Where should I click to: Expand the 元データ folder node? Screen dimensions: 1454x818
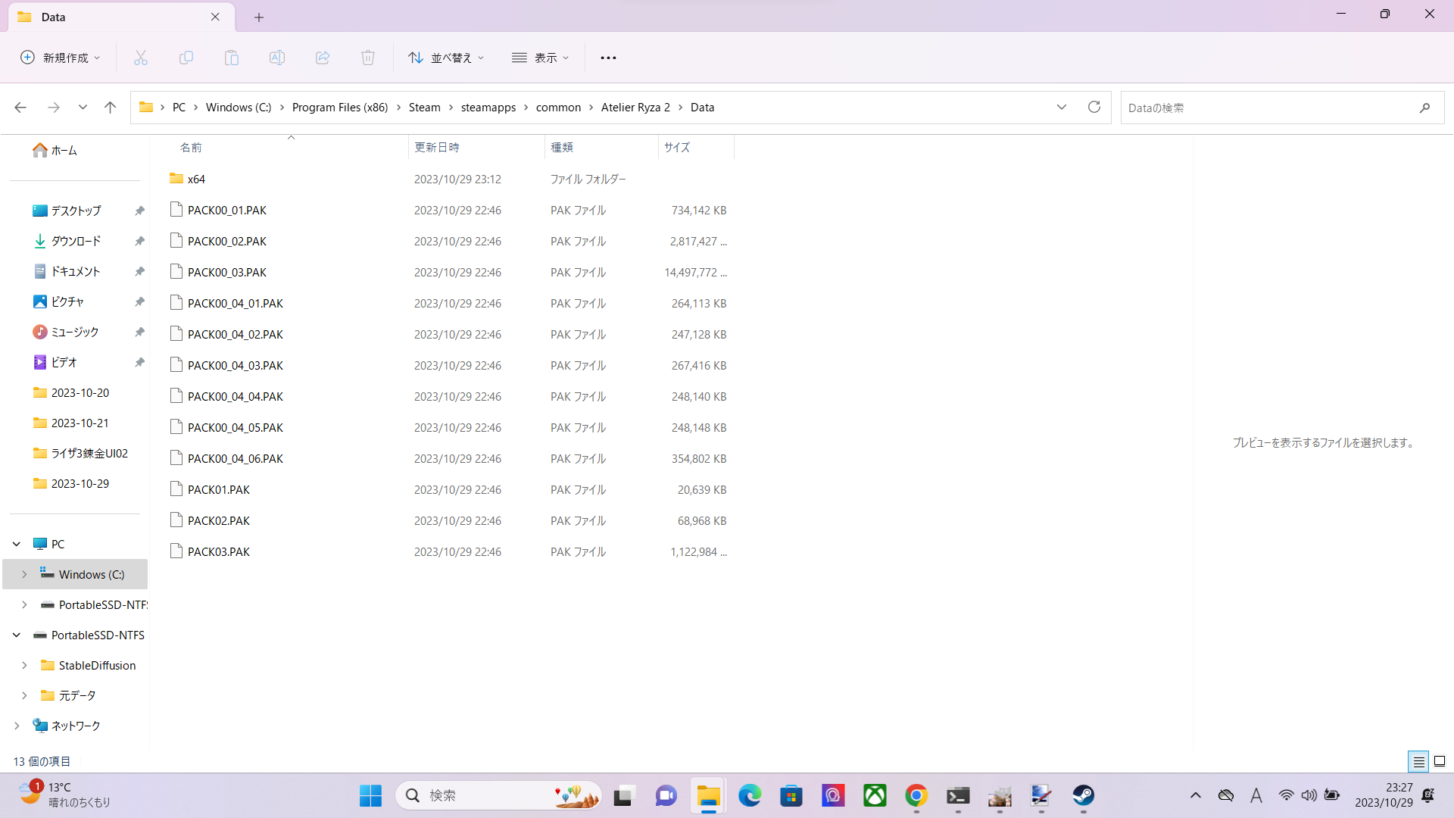pos(24,695)
